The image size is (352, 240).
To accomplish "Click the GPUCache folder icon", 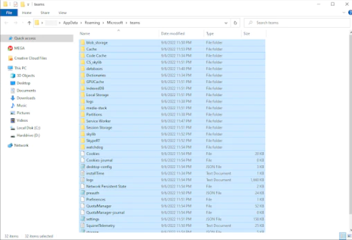I will [x=82, y=82].
